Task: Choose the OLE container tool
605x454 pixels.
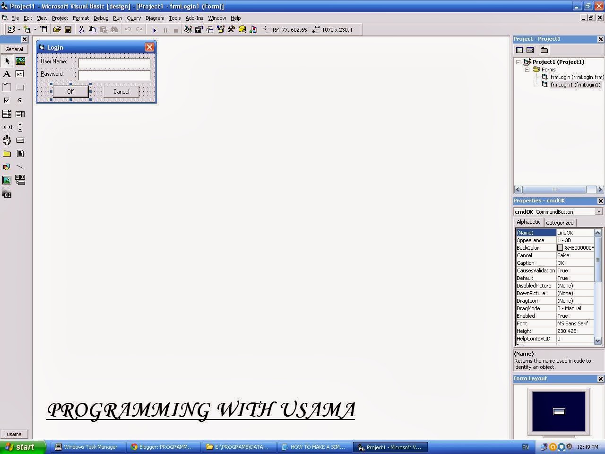Action: 7,193
